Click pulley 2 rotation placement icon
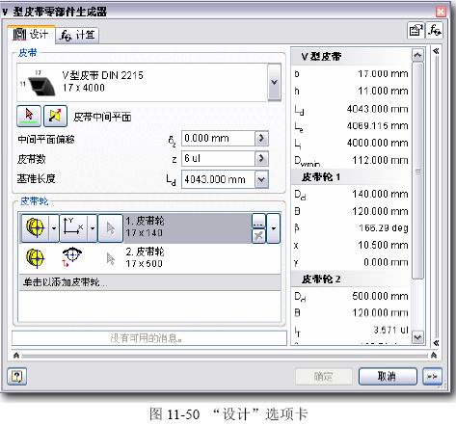456x425 pixels. point(72,257)
